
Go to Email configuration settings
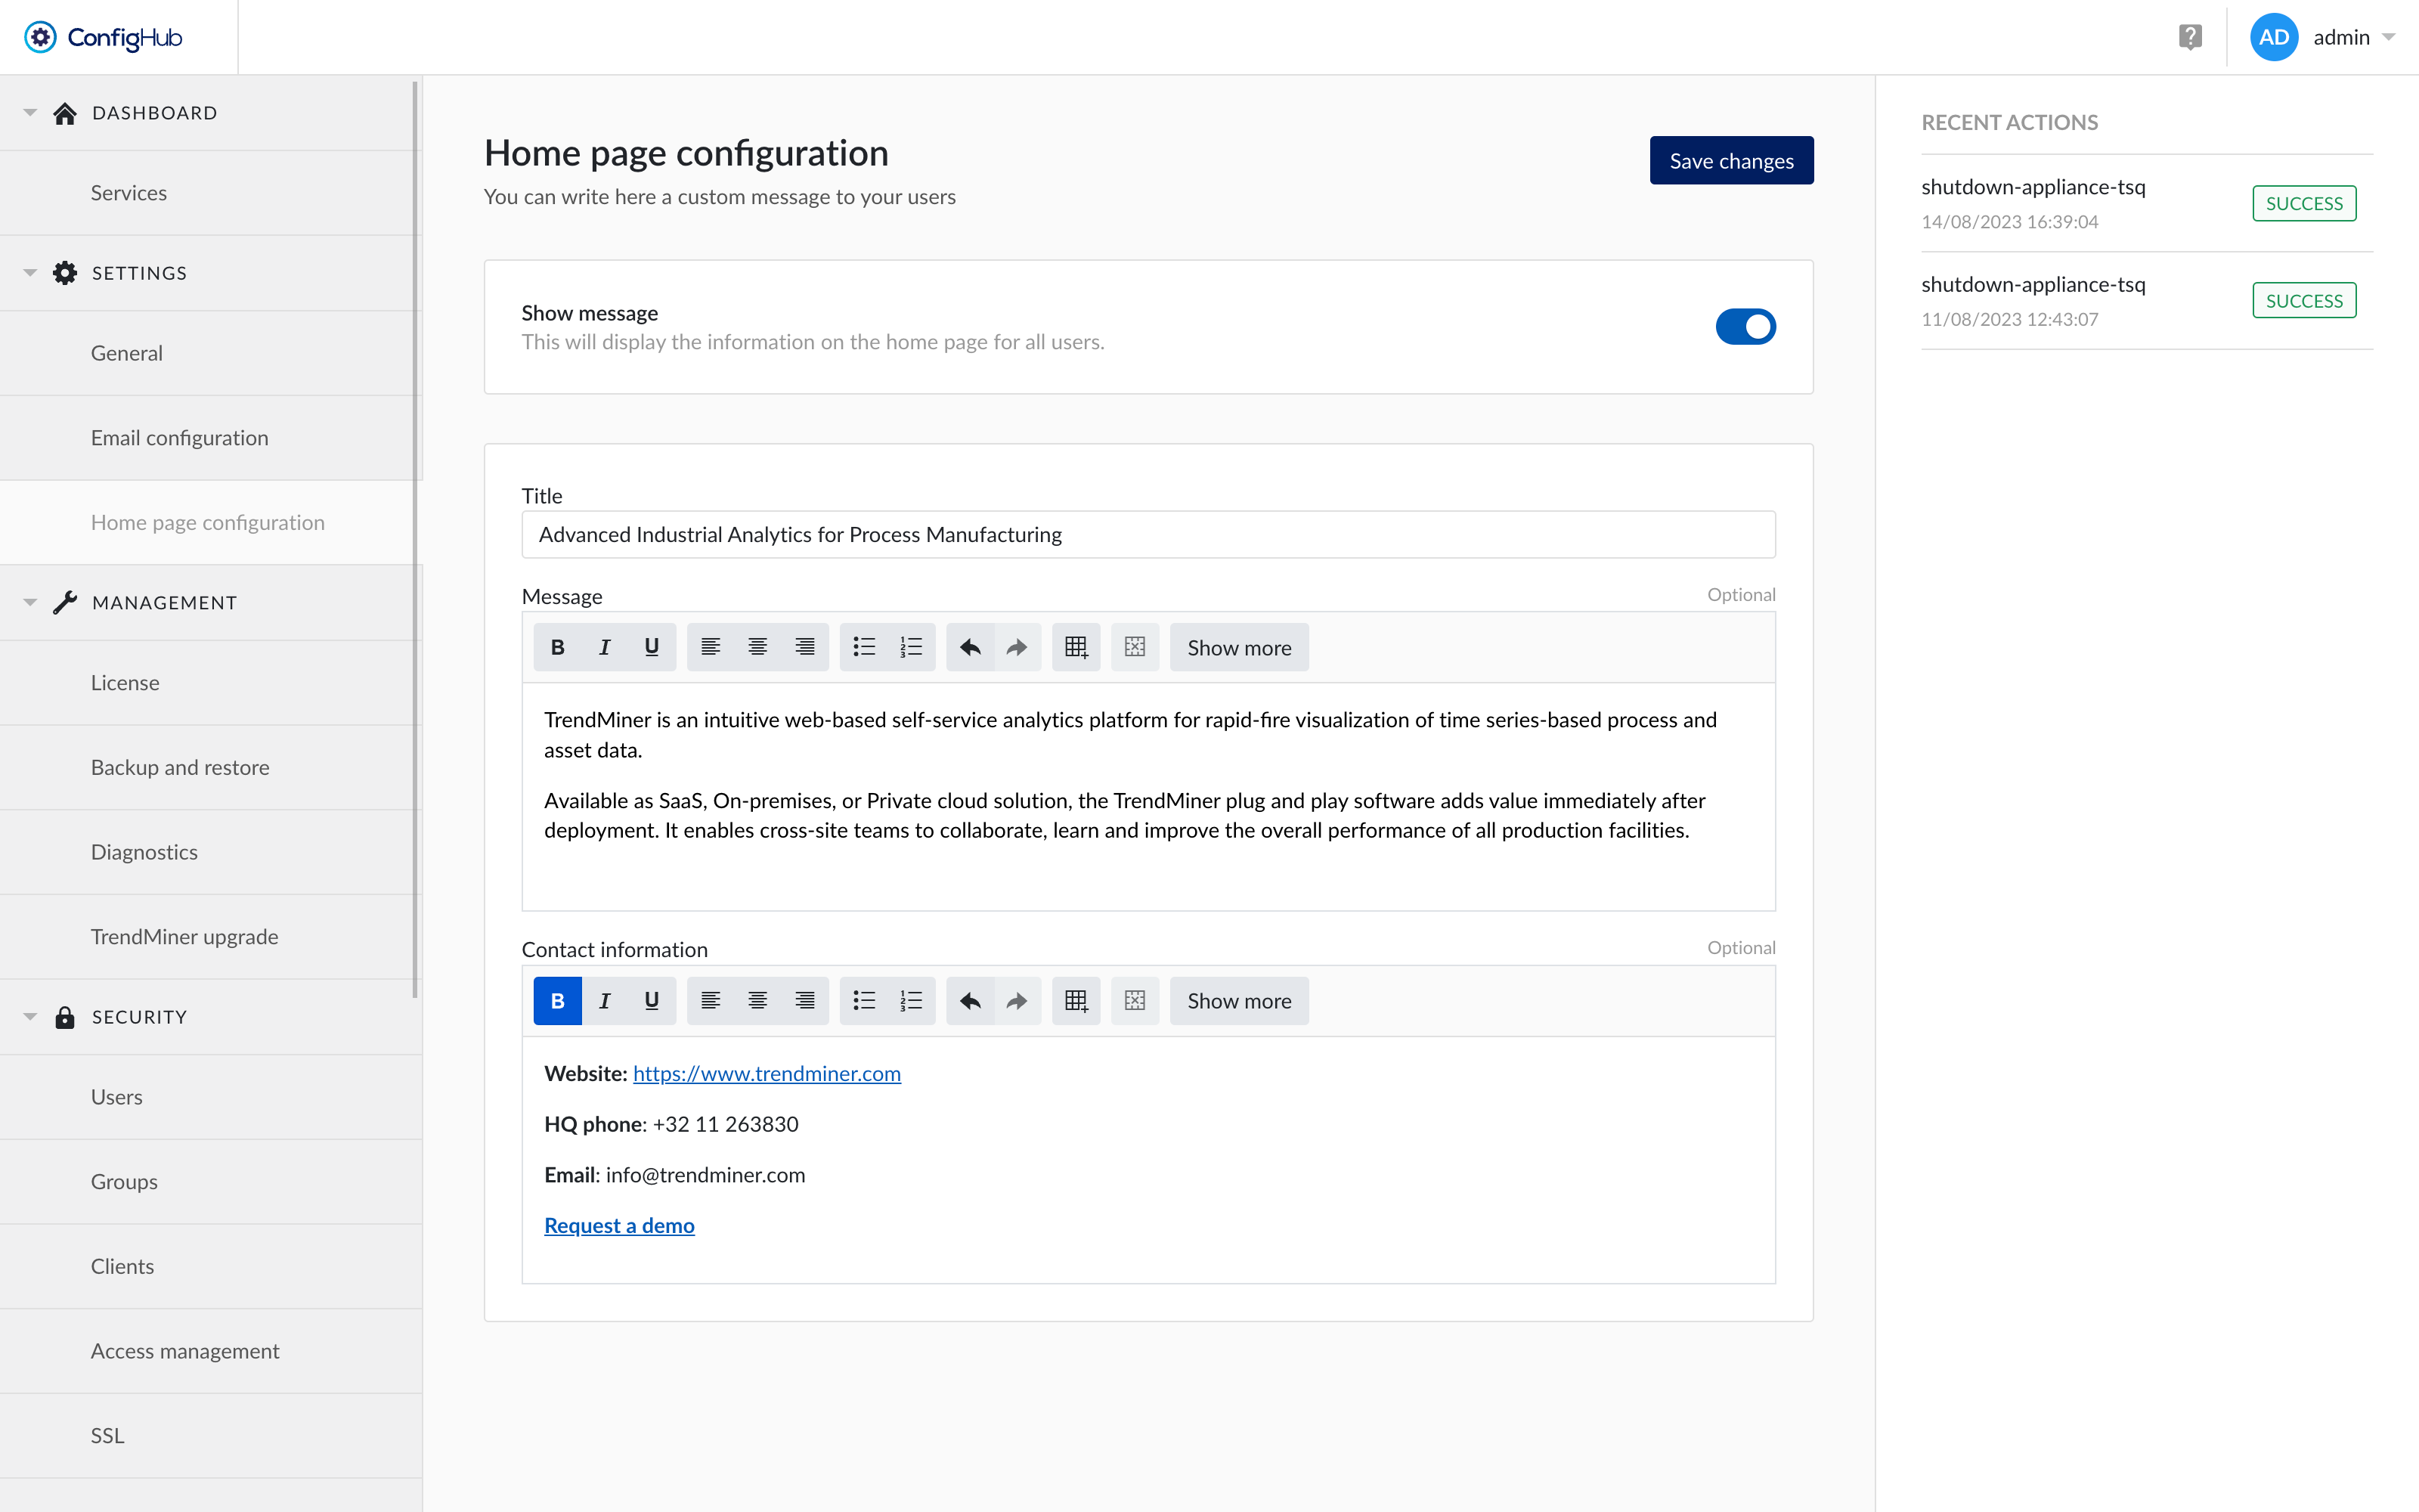tap(179, 437)
